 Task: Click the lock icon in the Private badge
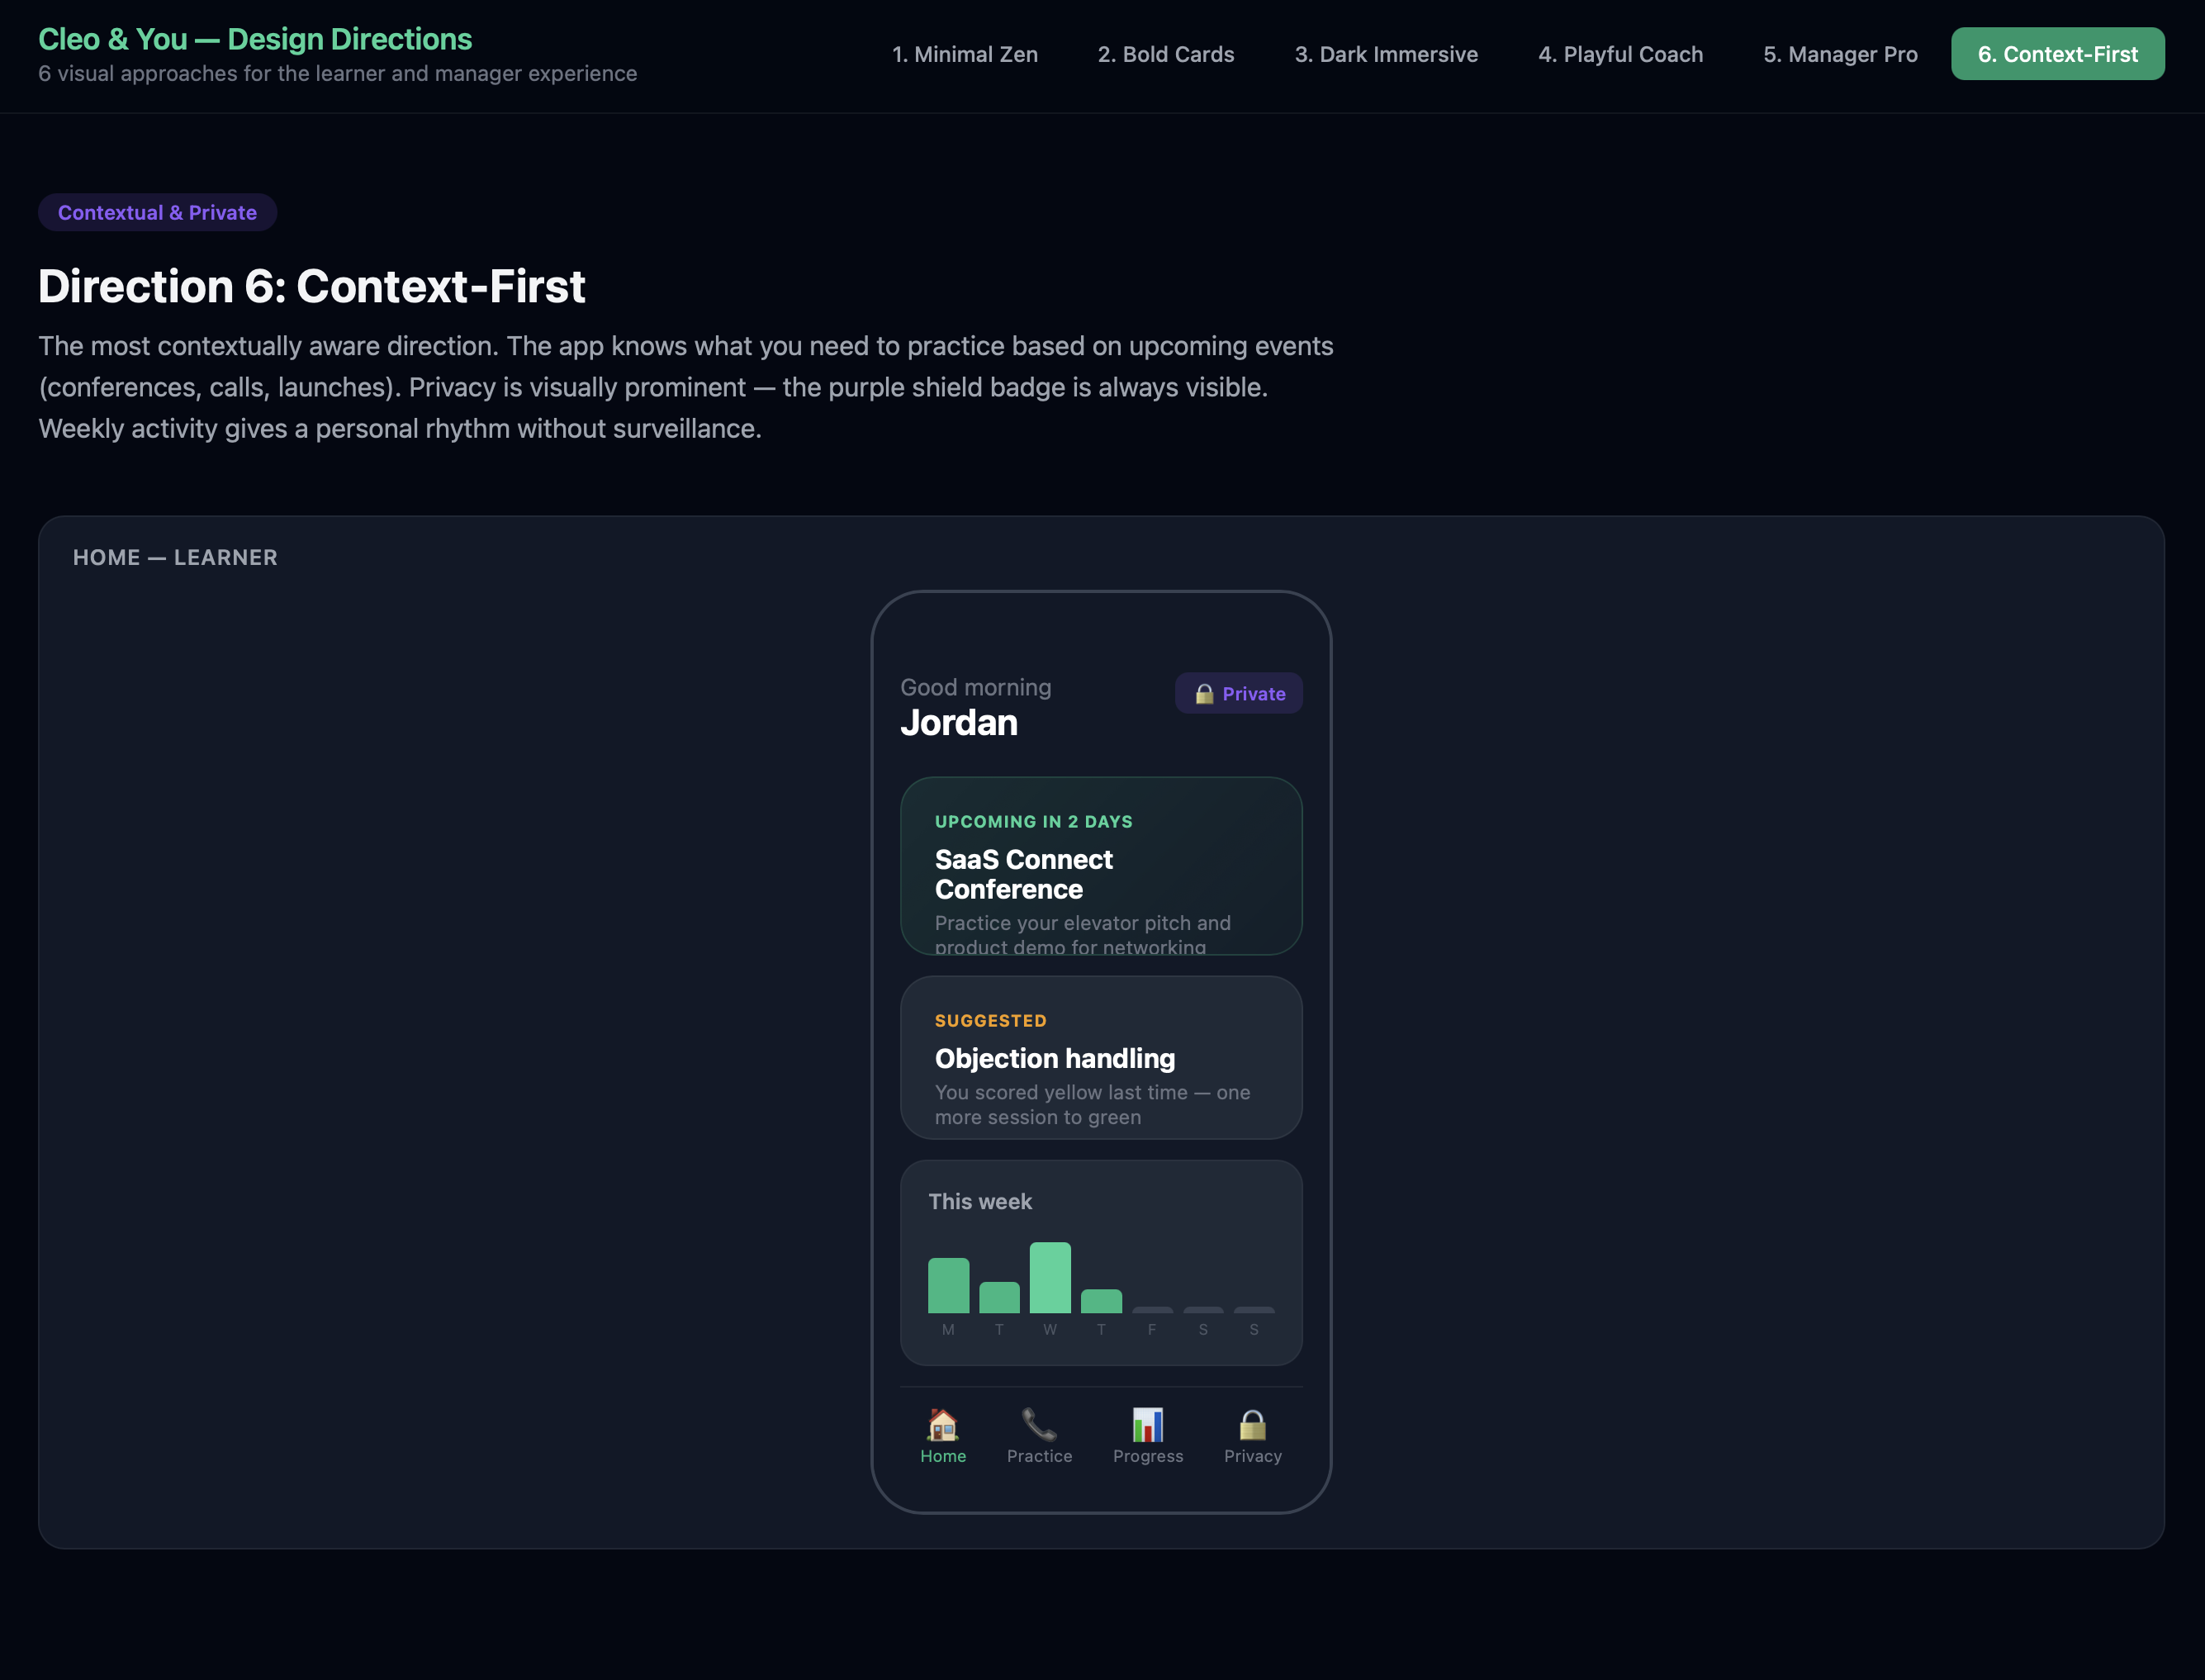tap(1204, 693)
